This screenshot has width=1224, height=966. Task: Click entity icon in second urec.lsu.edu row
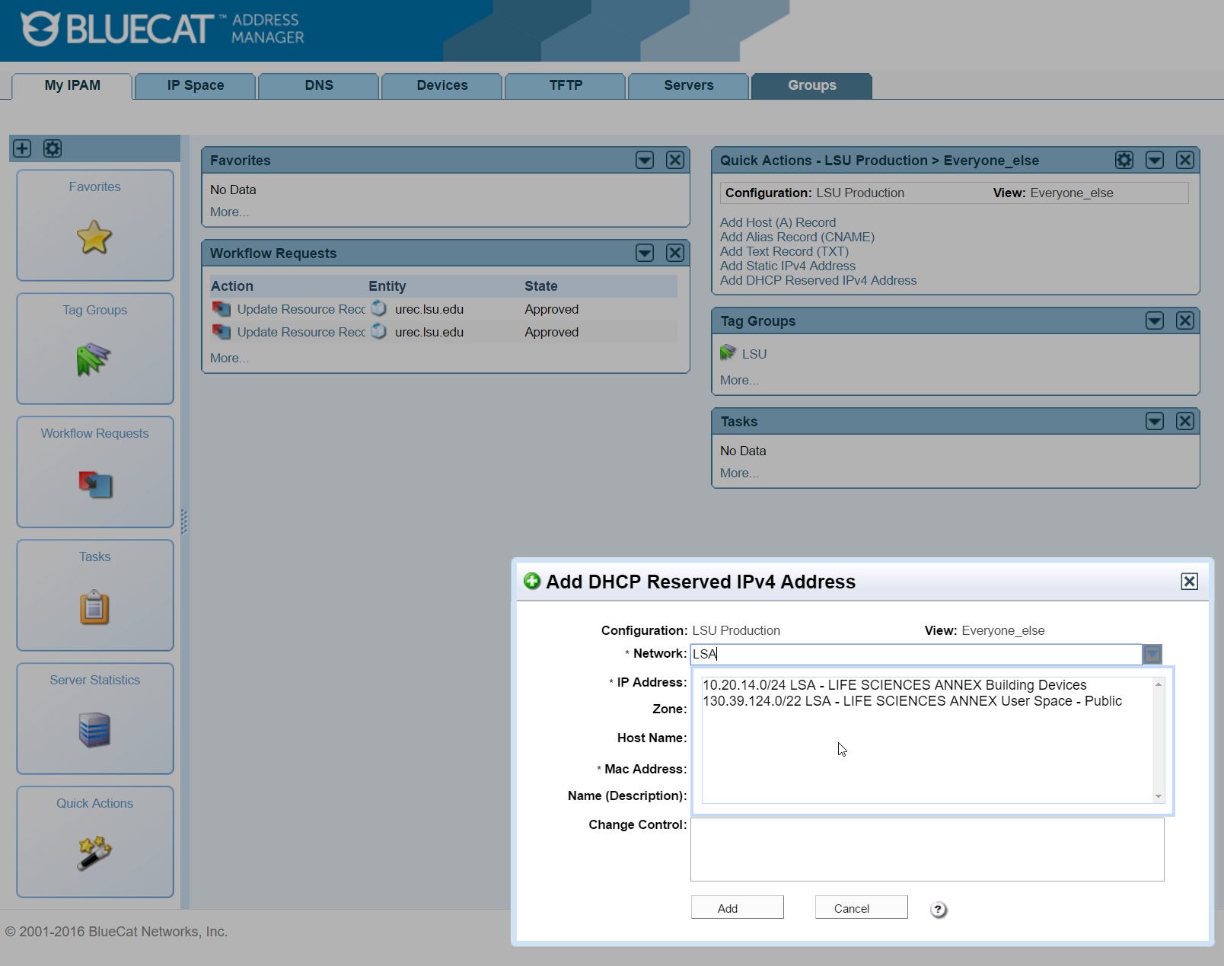378,331
